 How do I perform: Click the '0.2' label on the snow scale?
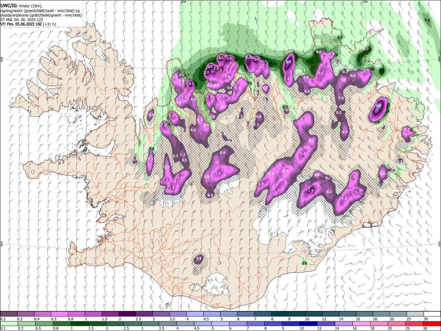(3, 319)
